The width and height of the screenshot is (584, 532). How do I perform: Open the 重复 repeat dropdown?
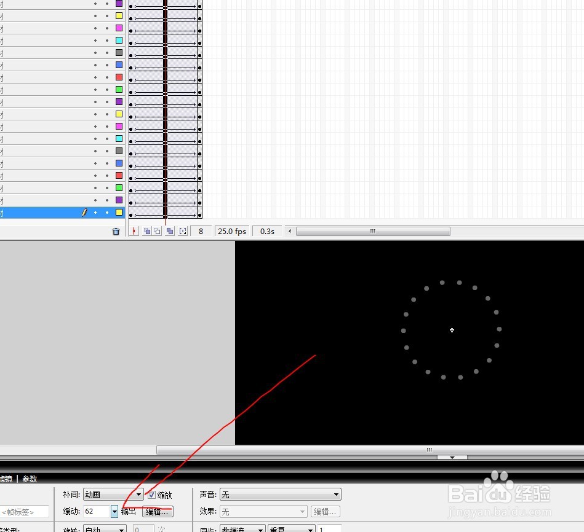(292, 529)
